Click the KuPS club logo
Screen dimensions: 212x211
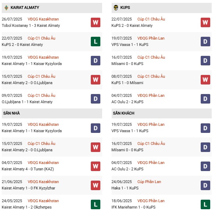pyautogui.click(x=116, y=7)
